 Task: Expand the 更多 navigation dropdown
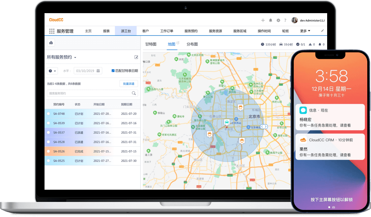point(305,31)
